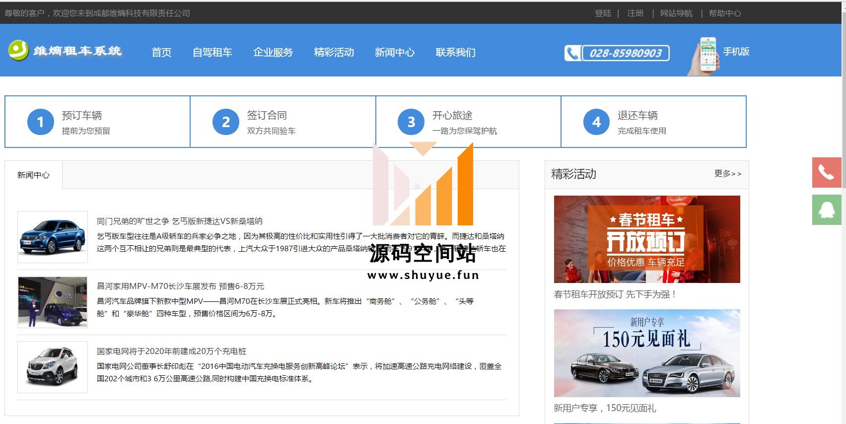Viewport: 846px width, 424px height.
Task: Click the 昌河 M70 car show thumbnail
Action: [x=53, y=302]
